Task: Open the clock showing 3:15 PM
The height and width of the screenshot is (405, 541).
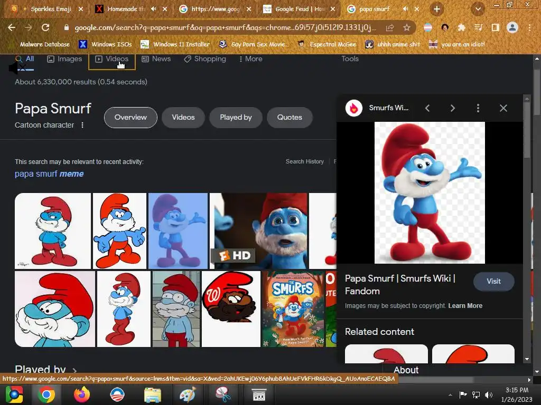Action: click(x=517, y=394)
